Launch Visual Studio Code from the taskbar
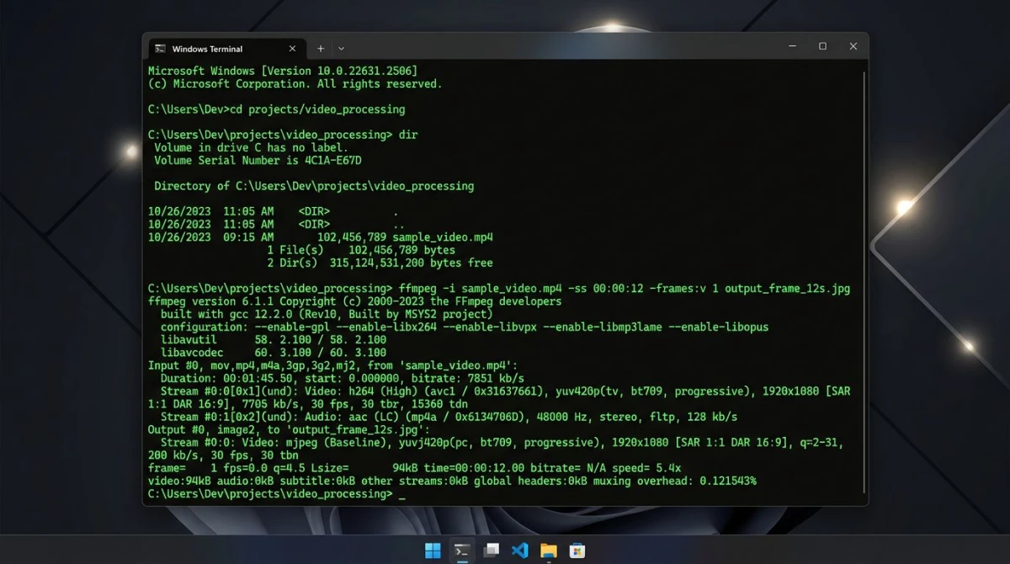This screenshot has height=564, width=1010. pyautogui.click(x=519, y=551)
